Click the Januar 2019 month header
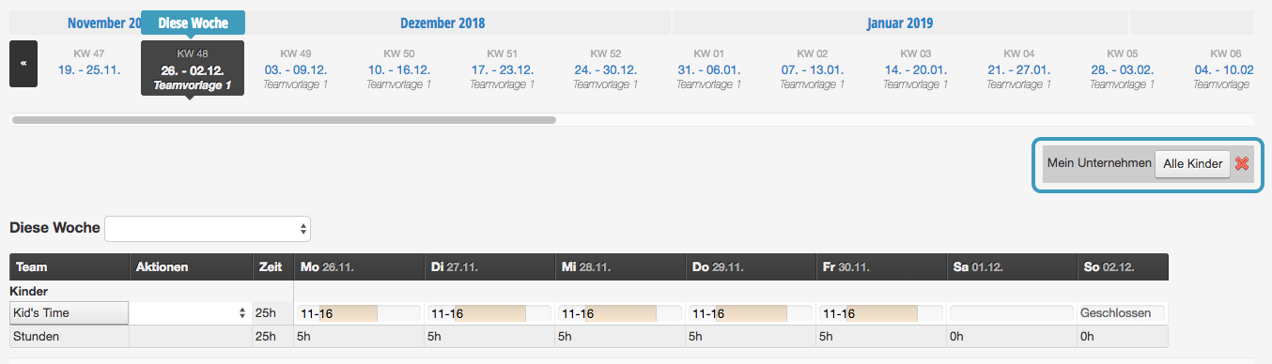The width and height of the screenshot is (1272, 364). 907,23
